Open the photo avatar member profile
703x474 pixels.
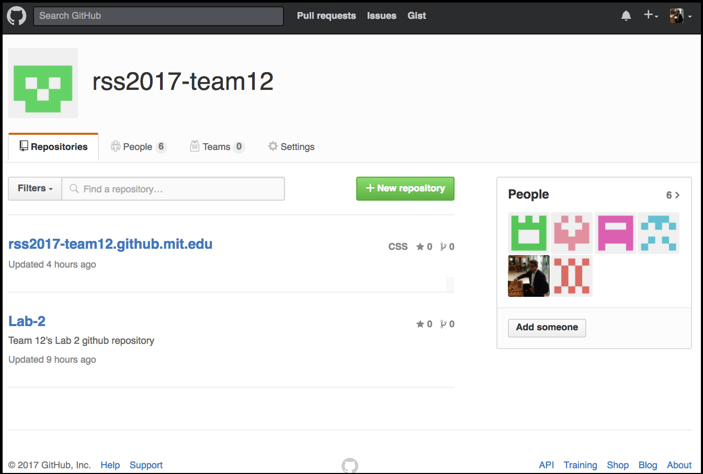[529, 276]
